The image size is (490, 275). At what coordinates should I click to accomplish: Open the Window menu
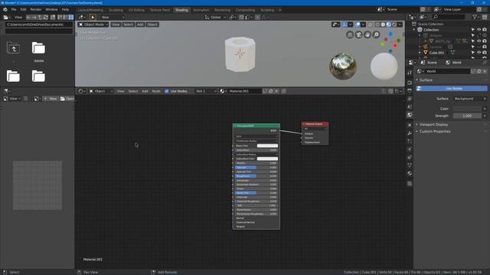click(51, 10)
